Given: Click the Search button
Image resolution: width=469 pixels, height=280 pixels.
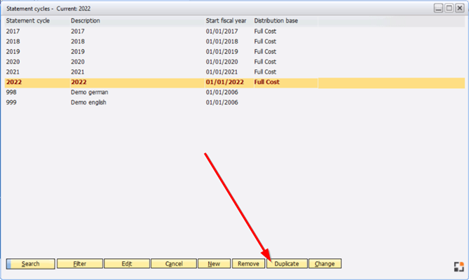Looking at the screenshot, I should point(30,264).
